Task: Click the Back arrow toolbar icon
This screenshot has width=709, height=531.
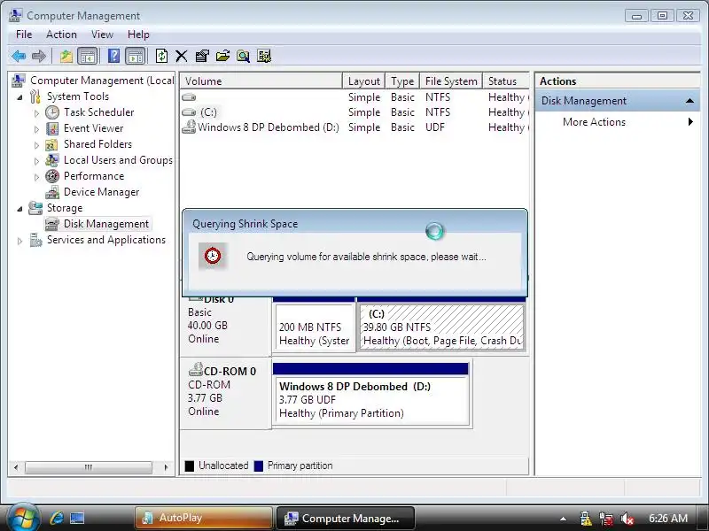Action: (x=19, y=56)
